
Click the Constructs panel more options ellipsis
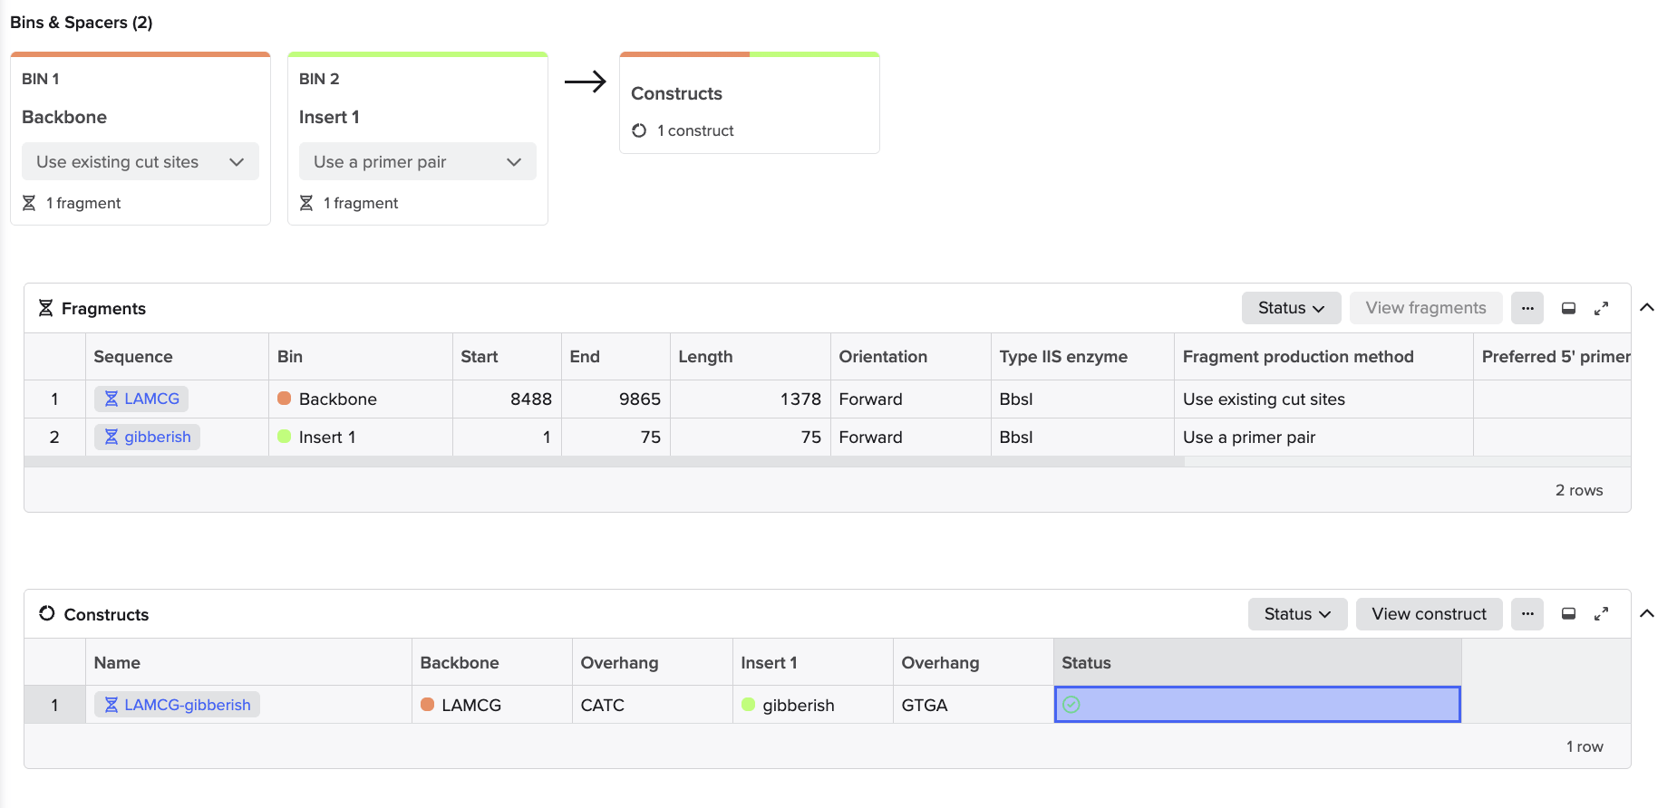click(1527, 614)
